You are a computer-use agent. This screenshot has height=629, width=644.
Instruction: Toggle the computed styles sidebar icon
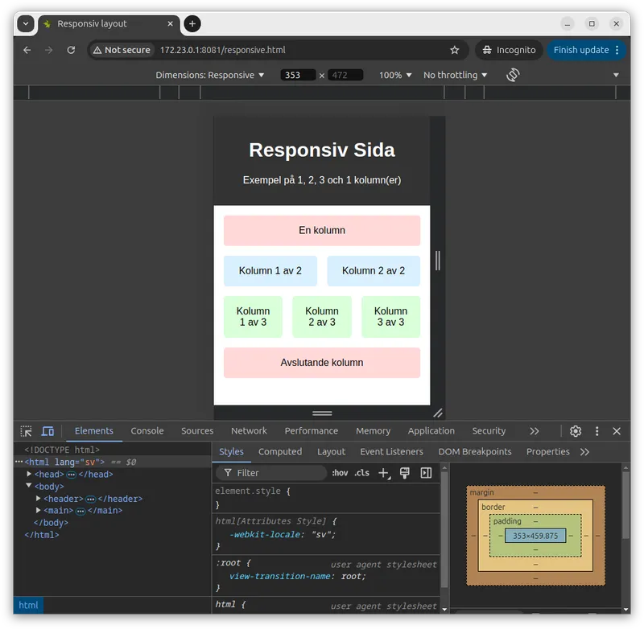coord(426,473)
